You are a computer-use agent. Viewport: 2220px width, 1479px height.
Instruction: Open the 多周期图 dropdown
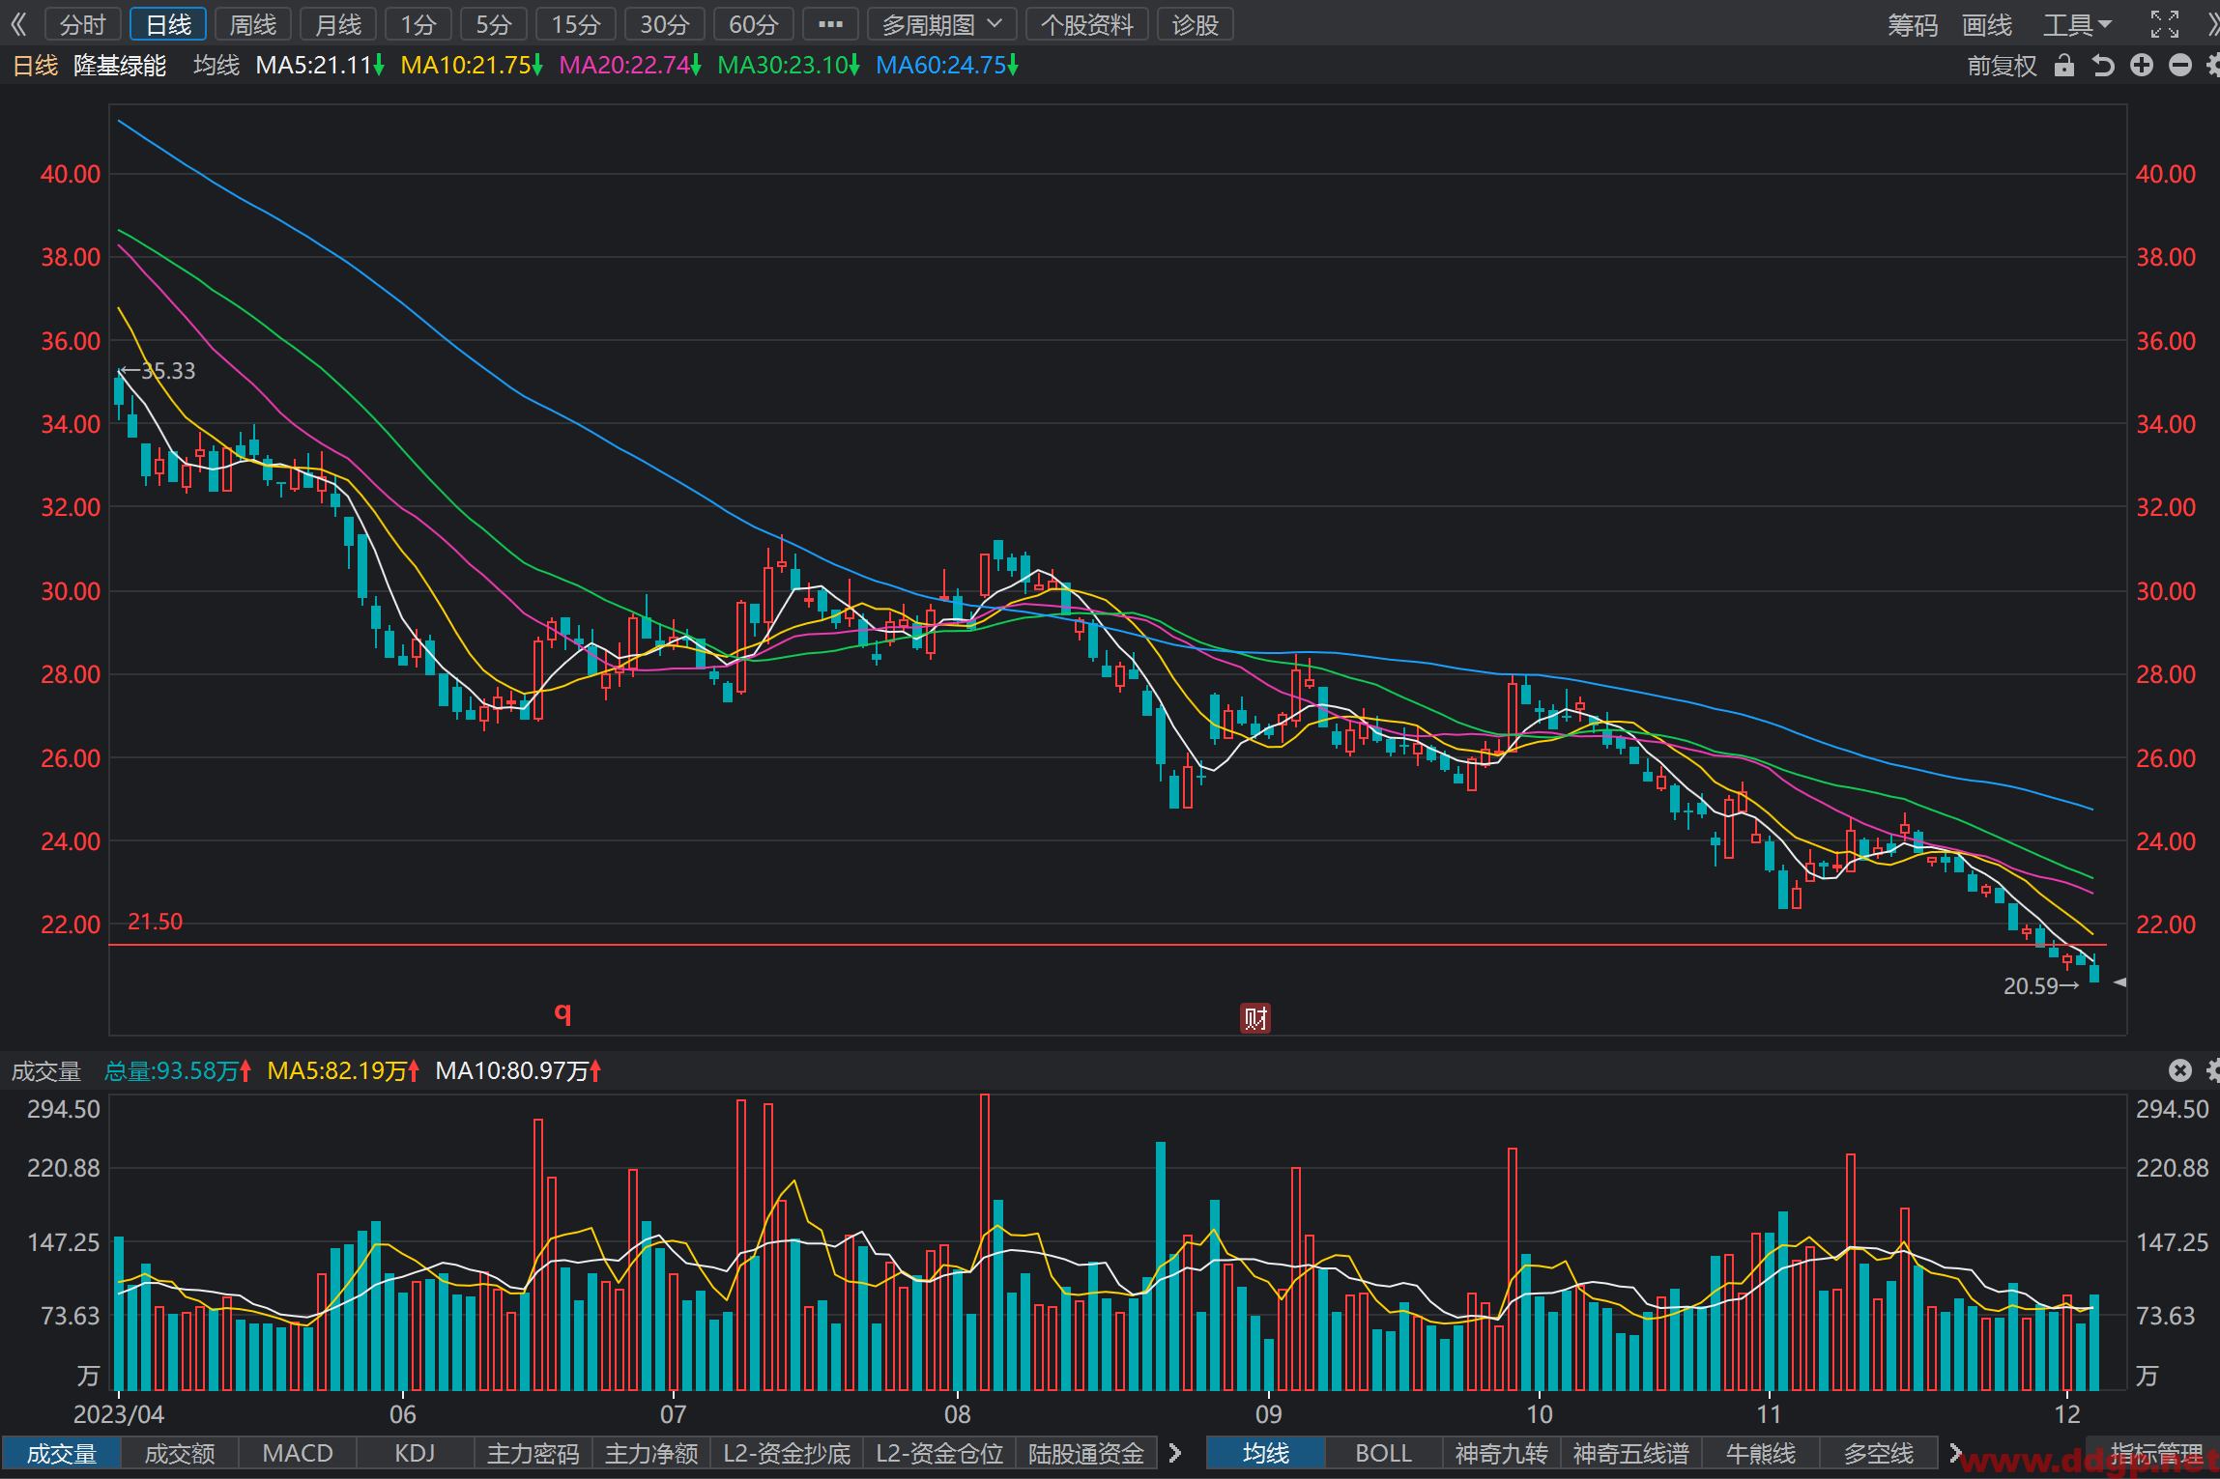tap(941, 24)
